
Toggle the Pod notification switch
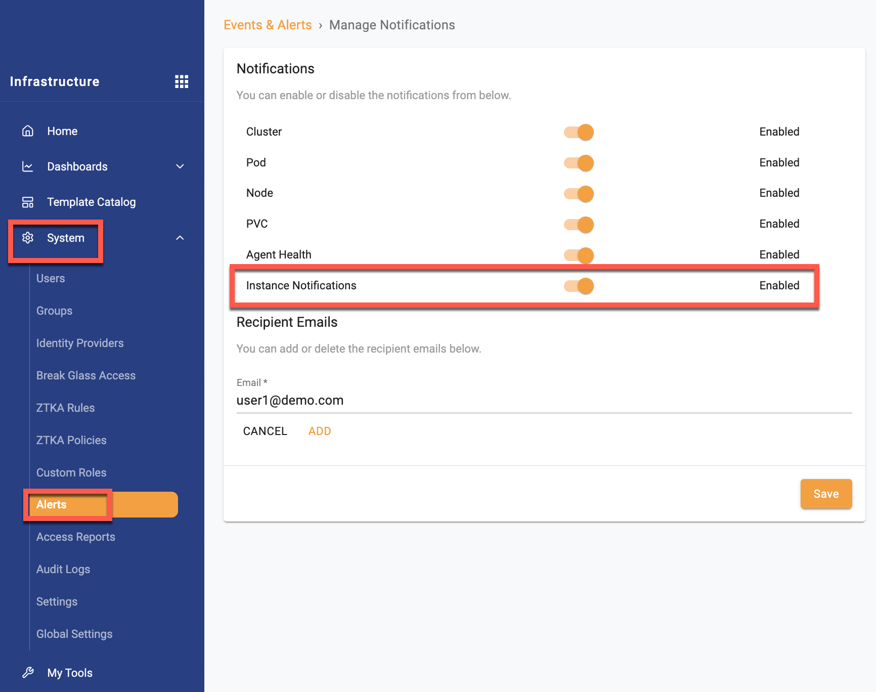pos(579,162)
